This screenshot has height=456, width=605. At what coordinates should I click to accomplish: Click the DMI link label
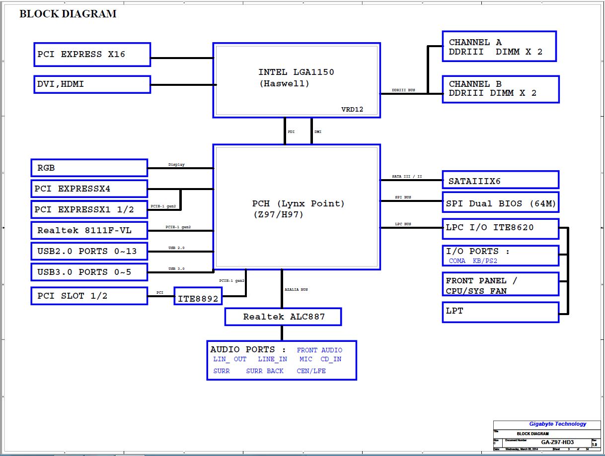tap(318, 132)
